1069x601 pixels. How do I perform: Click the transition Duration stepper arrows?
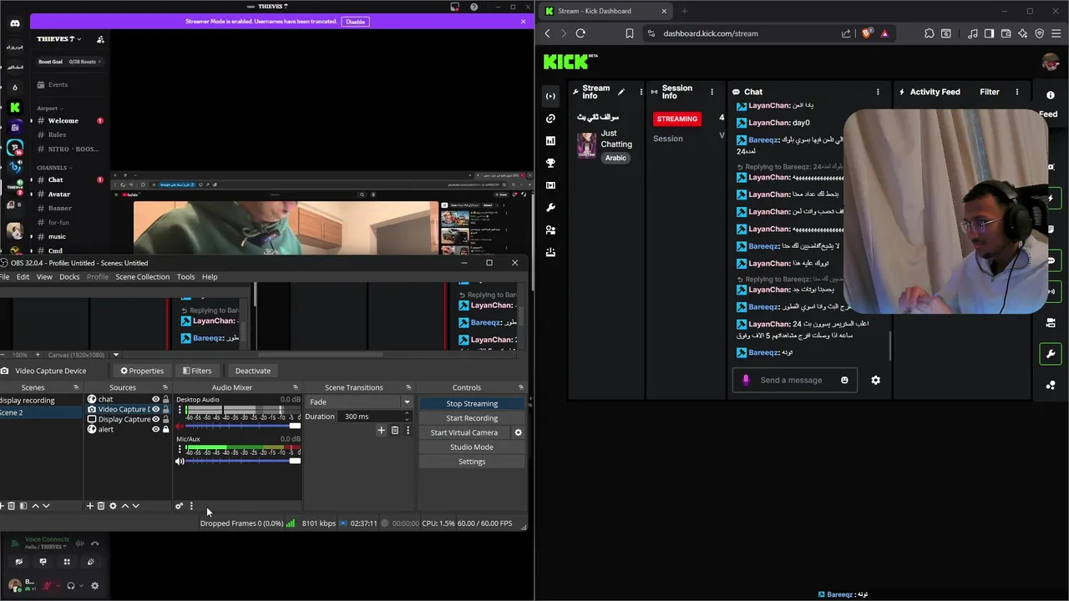407,417
